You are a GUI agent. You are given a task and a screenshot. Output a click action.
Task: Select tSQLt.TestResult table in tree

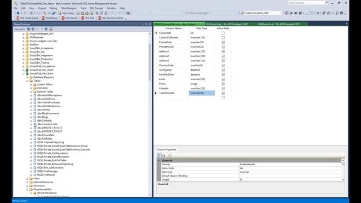[x=46, y=175]
